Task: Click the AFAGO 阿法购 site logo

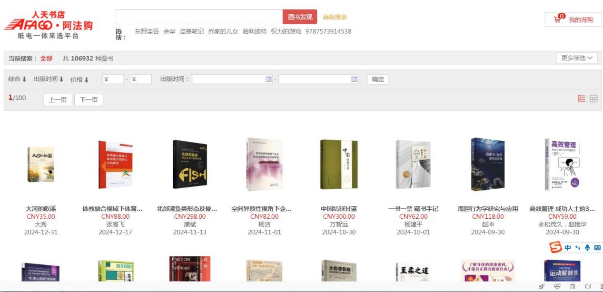Action: 48,25
